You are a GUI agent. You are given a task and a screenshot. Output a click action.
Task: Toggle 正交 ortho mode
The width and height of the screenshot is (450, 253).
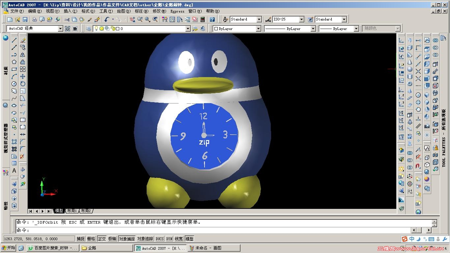(x=102, y=239)
